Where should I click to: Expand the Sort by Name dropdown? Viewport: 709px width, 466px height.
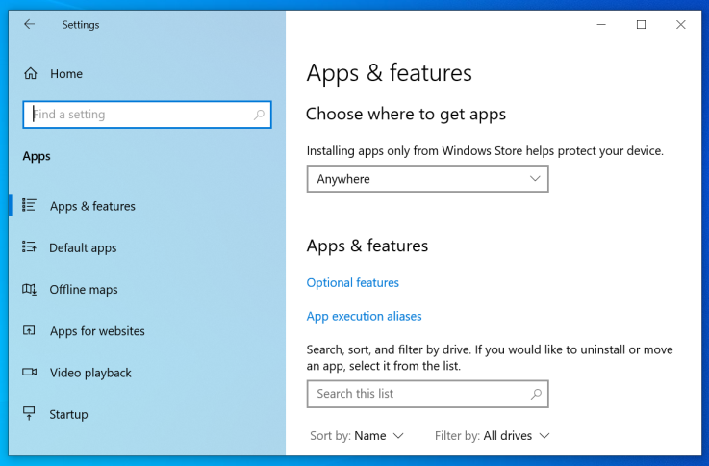tap(356, 436)
